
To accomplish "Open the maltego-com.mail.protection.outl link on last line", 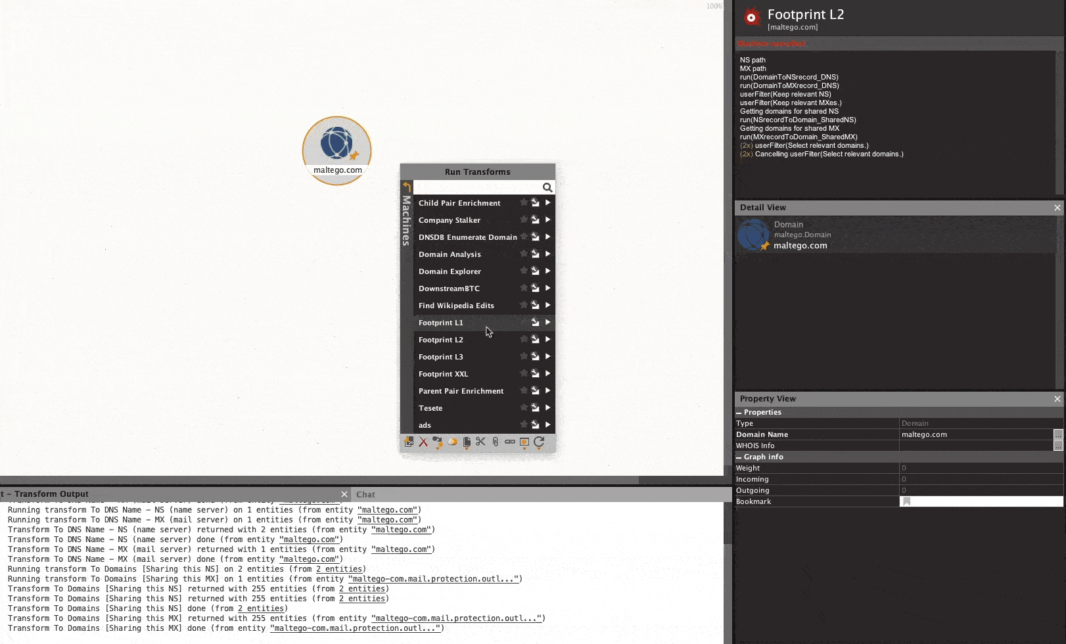I will (x=356, y=628).
